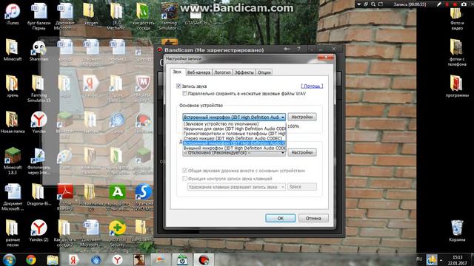The height and width of the screenshot is (266, 474).
Task: Select the Dragona-Bi folder icon
Action: [39, 194]
